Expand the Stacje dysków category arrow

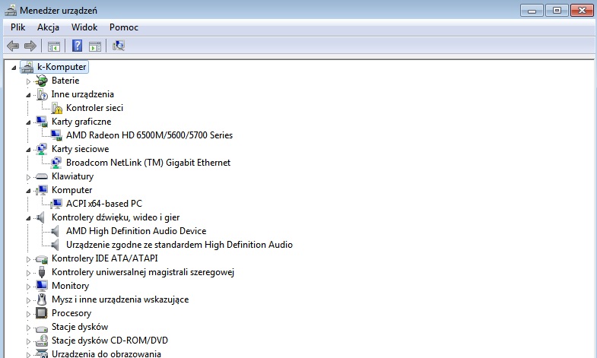point(28,328)
